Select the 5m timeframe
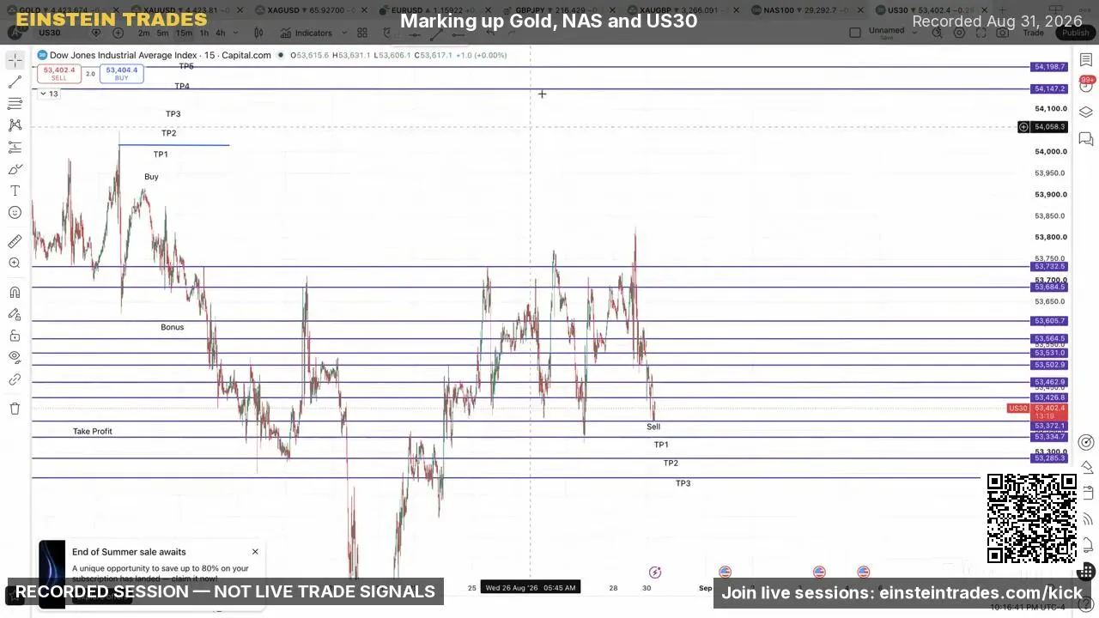The image size is (1099, 618). click(162, 33)
